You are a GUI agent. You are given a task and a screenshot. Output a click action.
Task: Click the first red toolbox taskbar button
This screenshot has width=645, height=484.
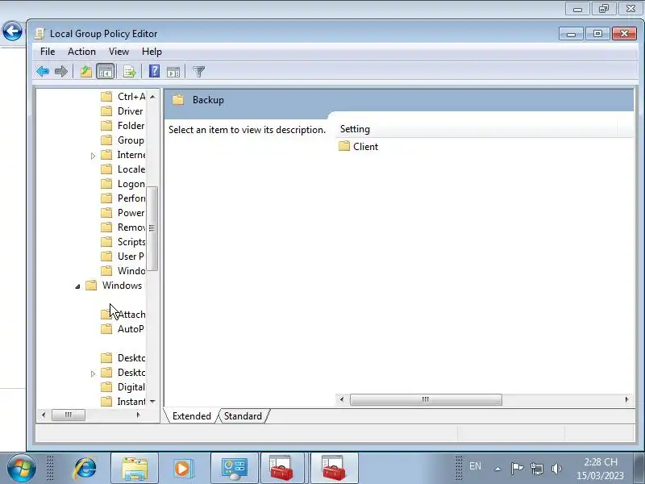click(283, 469)
